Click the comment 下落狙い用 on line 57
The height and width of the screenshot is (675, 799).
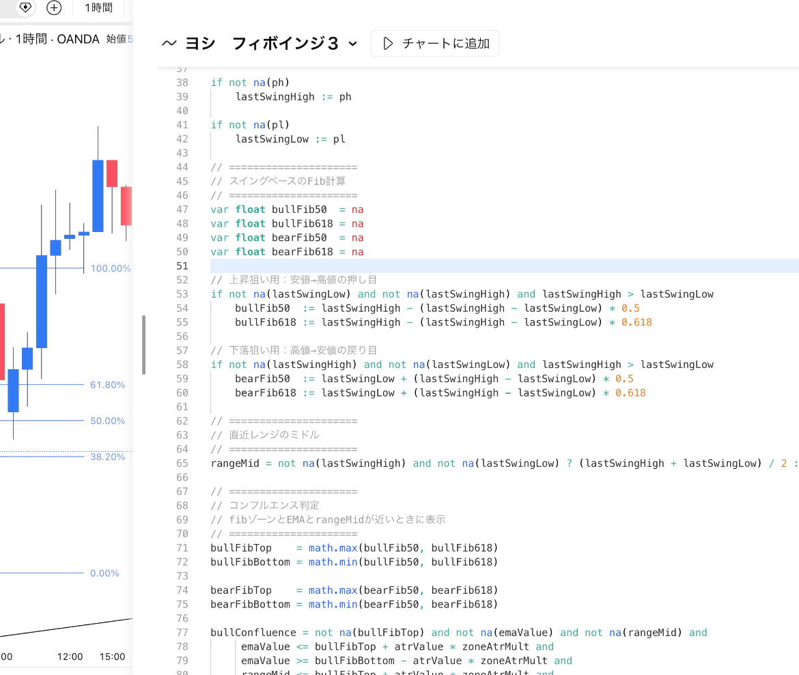point(294,351)
